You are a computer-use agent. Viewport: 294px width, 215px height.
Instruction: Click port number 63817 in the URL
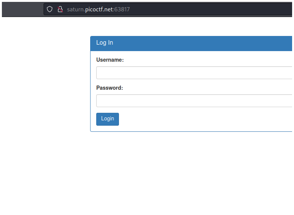click(x=122, y=9)
